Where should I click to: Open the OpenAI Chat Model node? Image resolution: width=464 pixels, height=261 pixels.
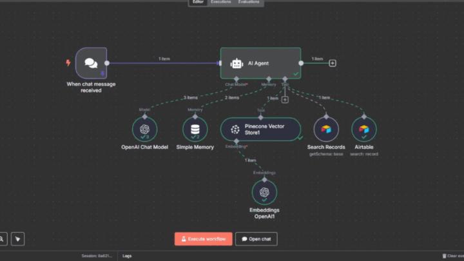[x=144, y=130]
